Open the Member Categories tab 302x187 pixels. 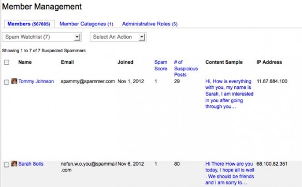[x=86, y=24]
